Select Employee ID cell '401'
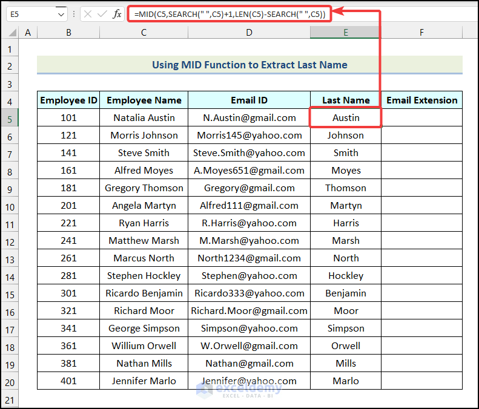This screenshot has height=409, width=479. click(68, 381)
